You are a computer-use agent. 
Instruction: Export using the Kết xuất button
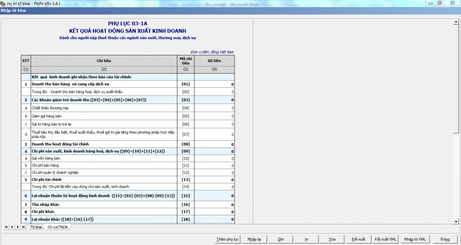point(358,239)
